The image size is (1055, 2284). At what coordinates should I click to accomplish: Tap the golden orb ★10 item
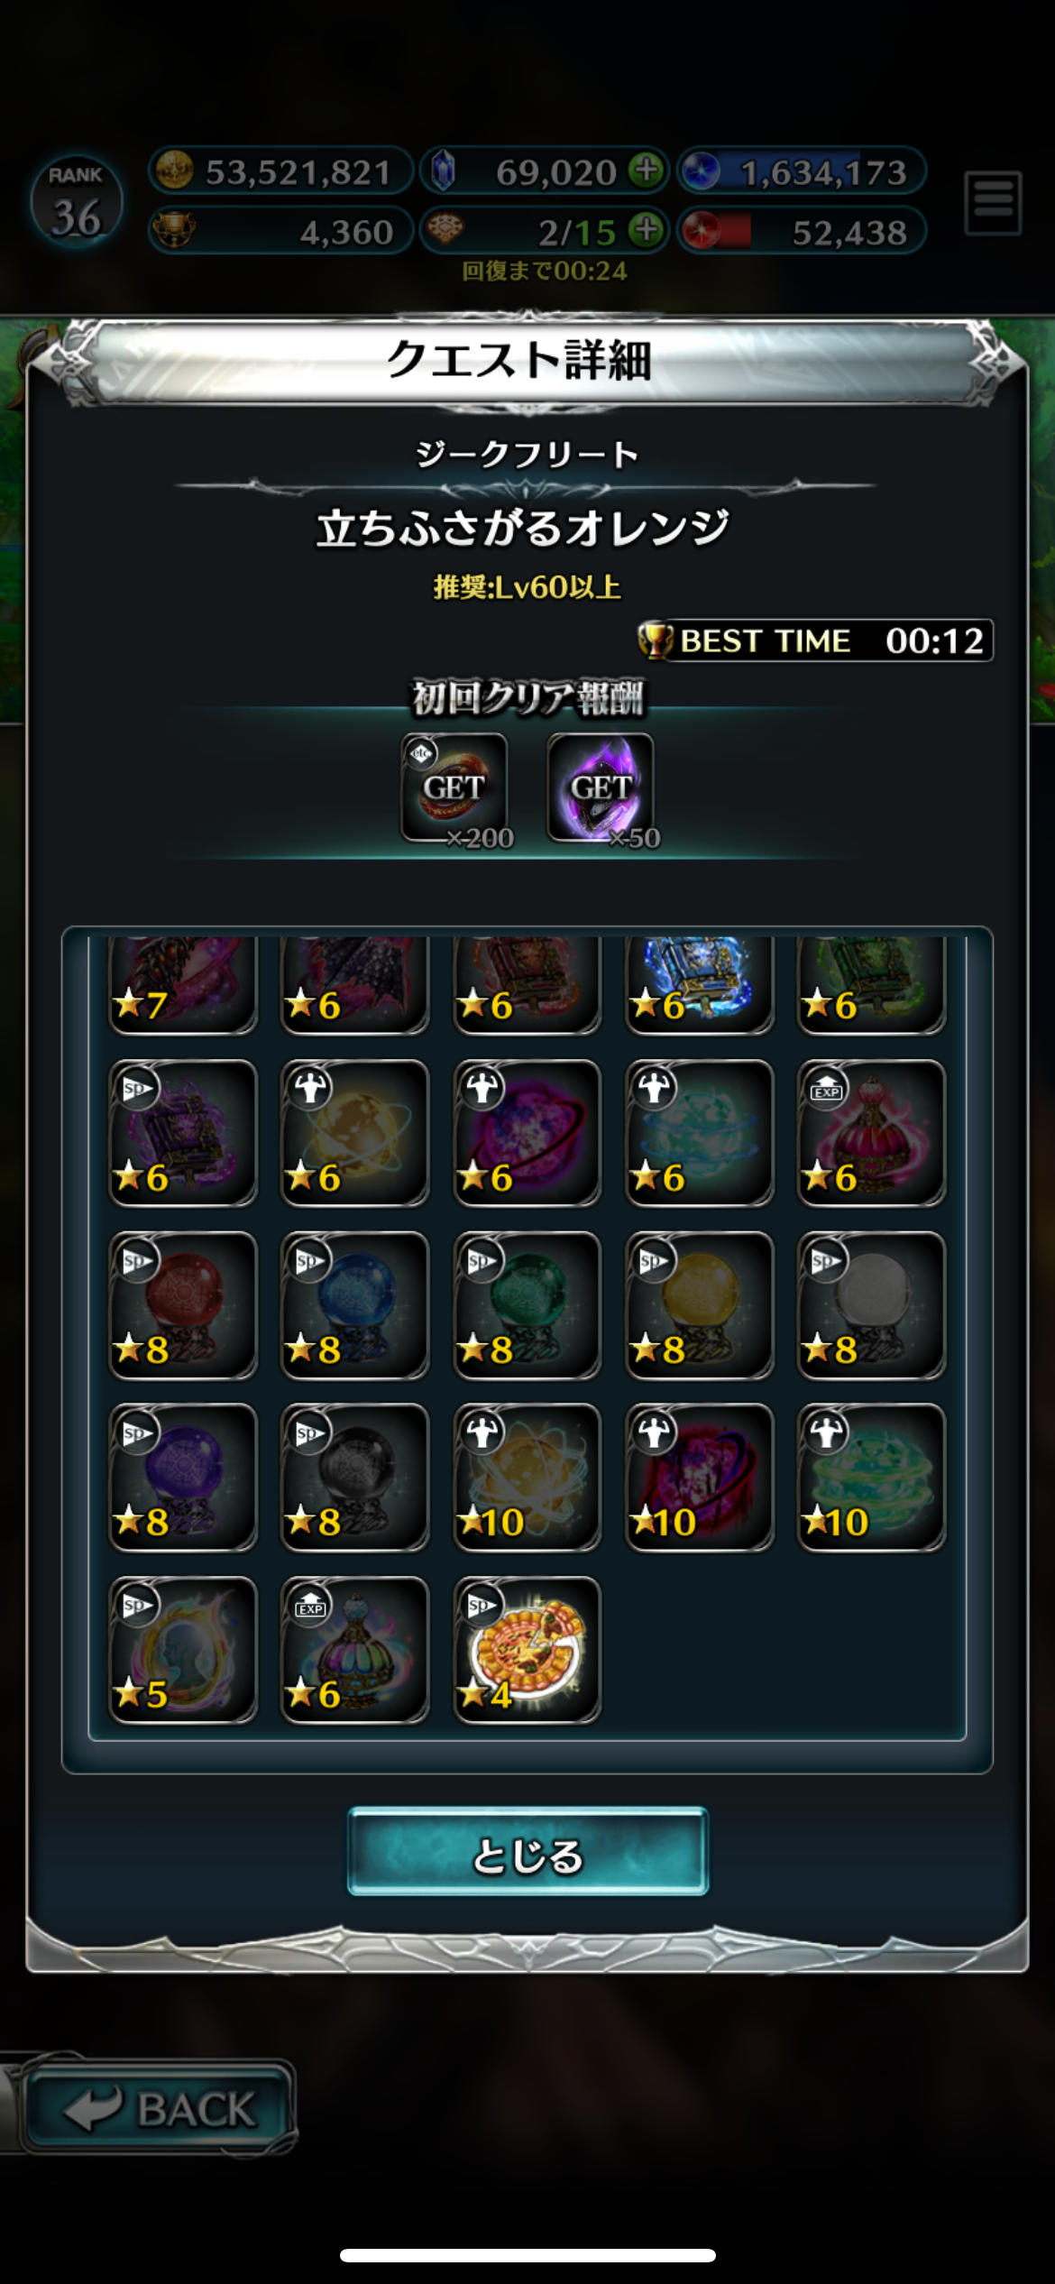click(527, 1478)
